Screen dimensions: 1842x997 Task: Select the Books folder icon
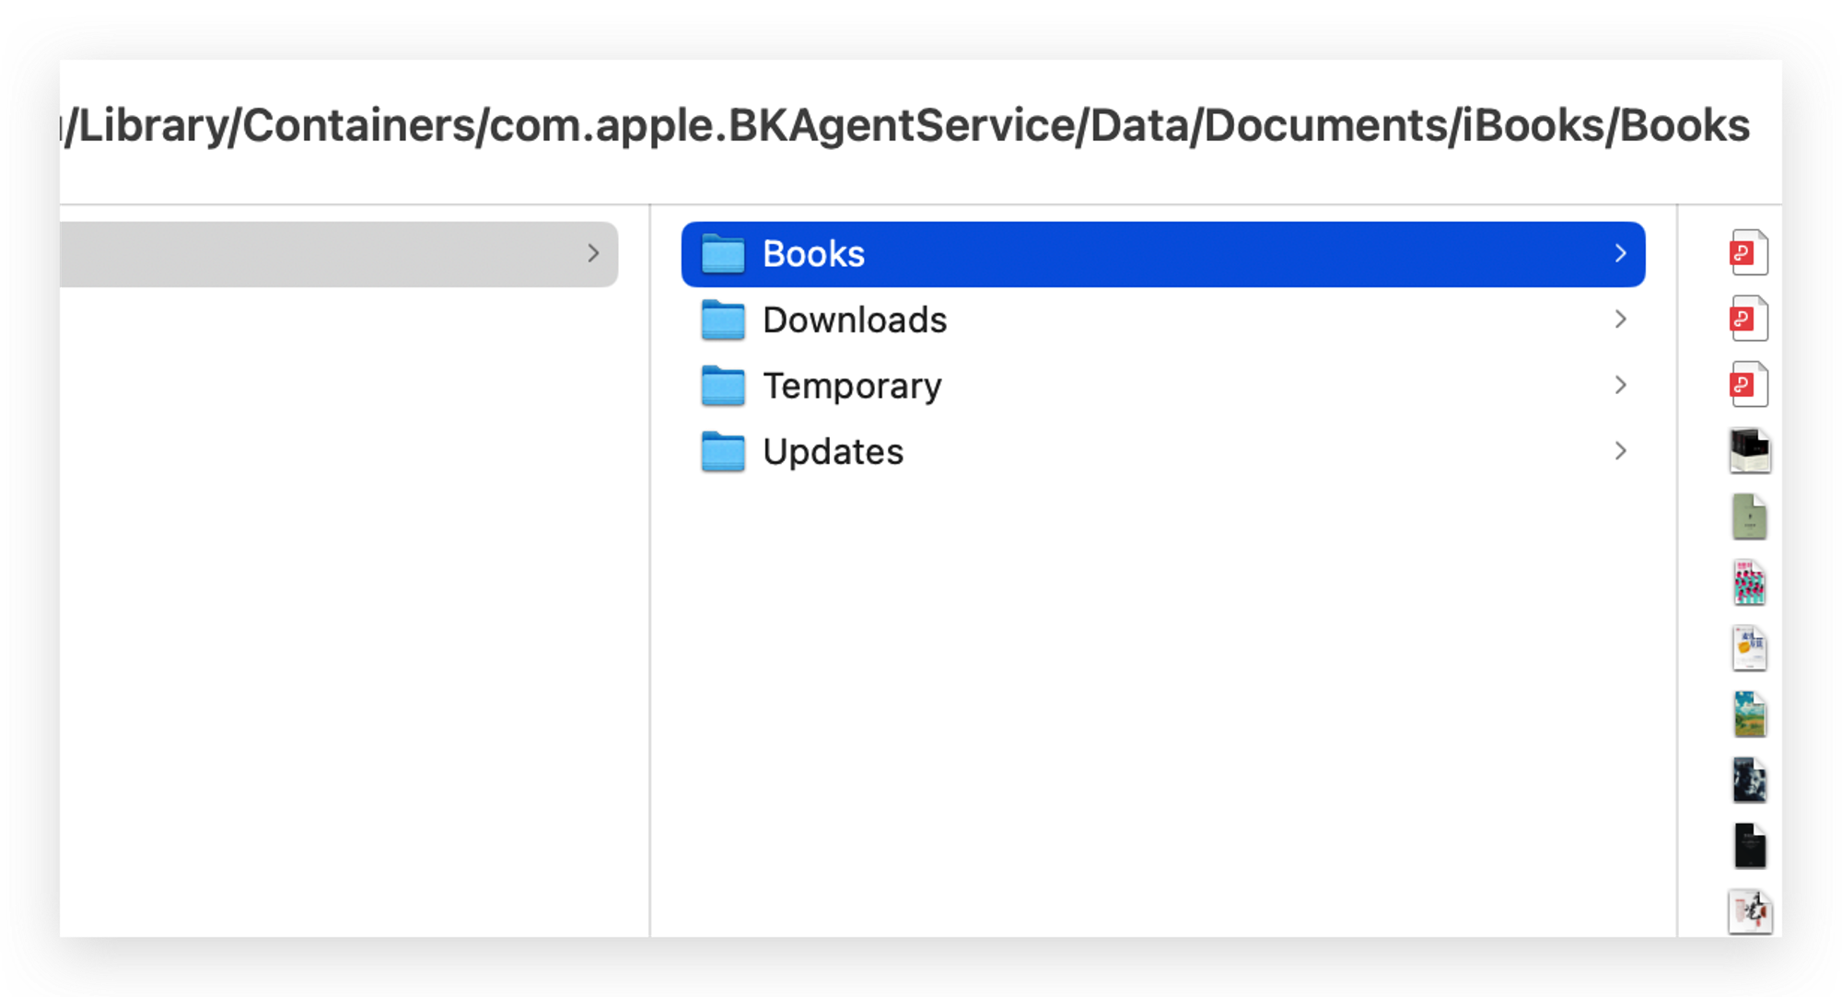coord(723,254)
